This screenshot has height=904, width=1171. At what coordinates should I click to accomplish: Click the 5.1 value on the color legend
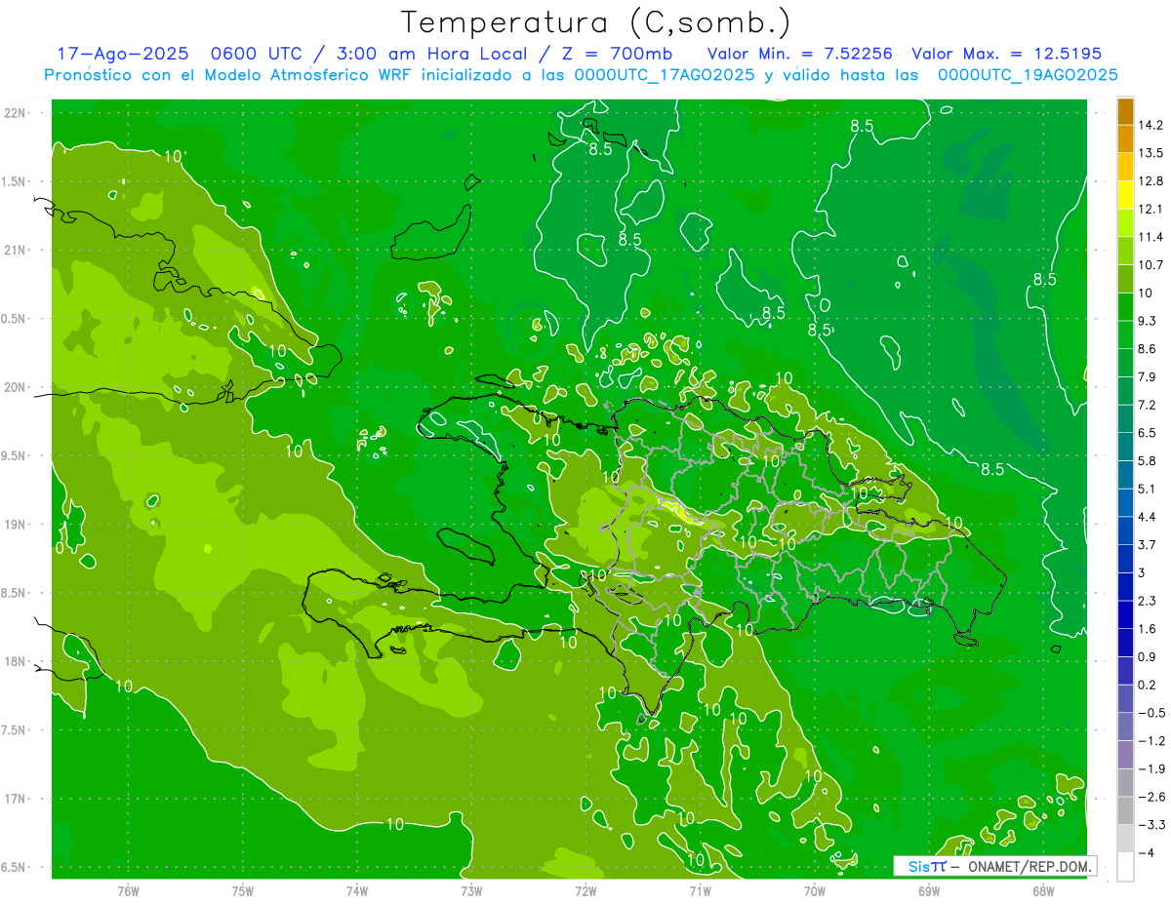pyautogui.click(x=1147, y=489)
